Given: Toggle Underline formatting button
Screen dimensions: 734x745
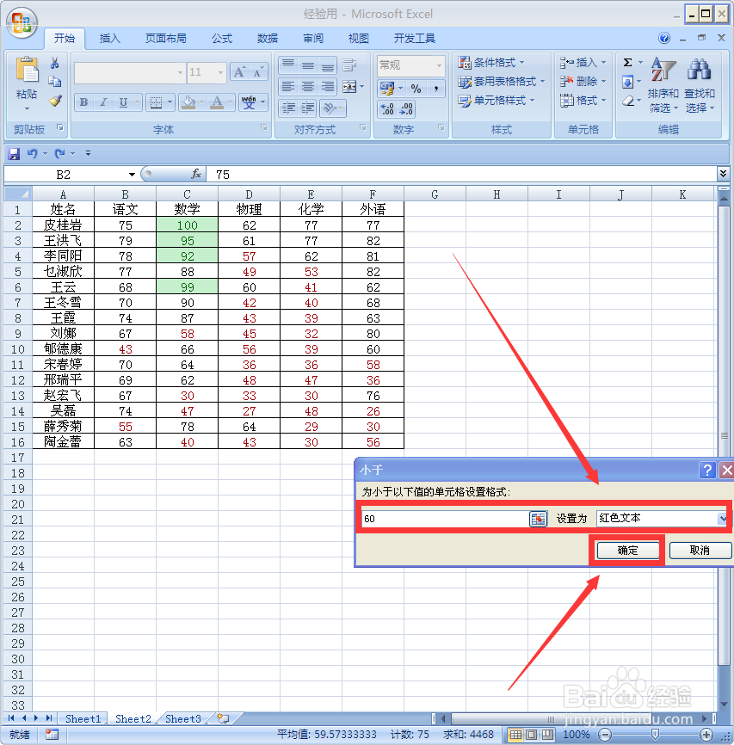Looking at the screenshot, I should [x=123, y=102].
